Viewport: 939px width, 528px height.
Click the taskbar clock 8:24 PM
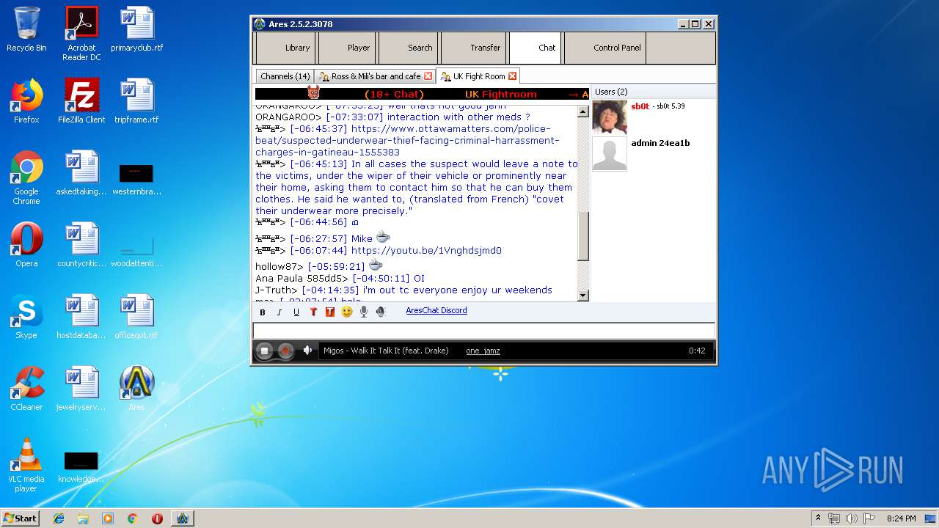click(x=901, y=518)
